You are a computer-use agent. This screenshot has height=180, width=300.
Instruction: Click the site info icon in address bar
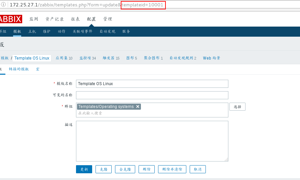click(x=3, y=4)
